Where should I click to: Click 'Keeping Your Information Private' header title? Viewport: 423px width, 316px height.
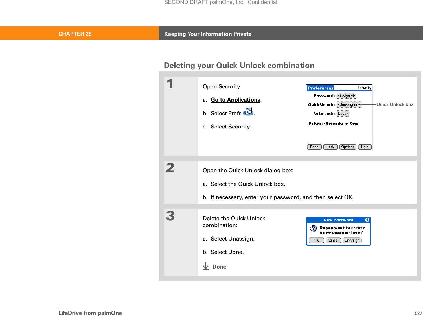tap(208, 34)
